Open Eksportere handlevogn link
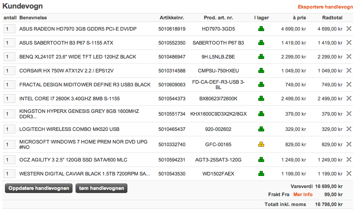360x211 pixels. pos(325,7)
